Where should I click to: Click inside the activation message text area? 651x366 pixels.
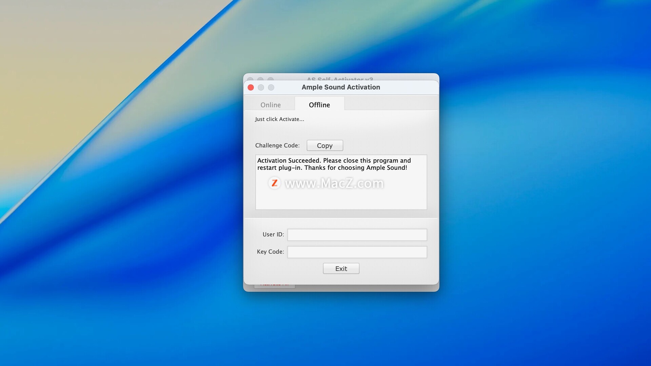point(341,182)
